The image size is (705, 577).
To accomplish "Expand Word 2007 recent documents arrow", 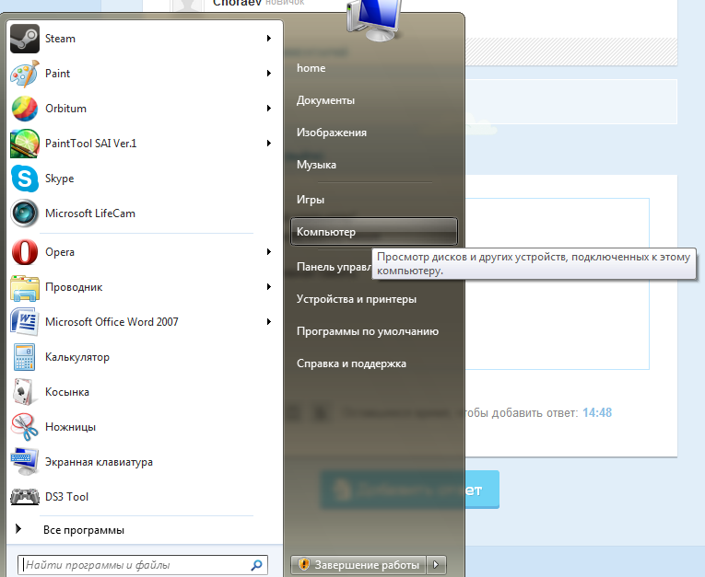I will 269,322.
